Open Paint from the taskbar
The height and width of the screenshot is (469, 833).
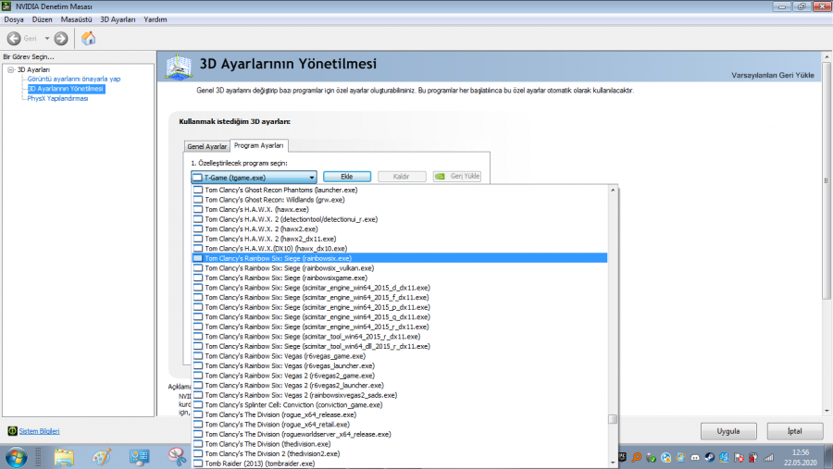tap(102, 457)
